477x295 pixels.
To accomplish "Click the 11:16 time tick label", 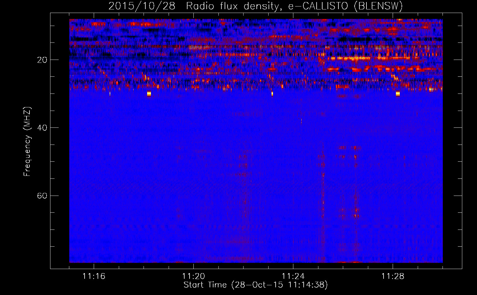I will (x=94, y=276).
